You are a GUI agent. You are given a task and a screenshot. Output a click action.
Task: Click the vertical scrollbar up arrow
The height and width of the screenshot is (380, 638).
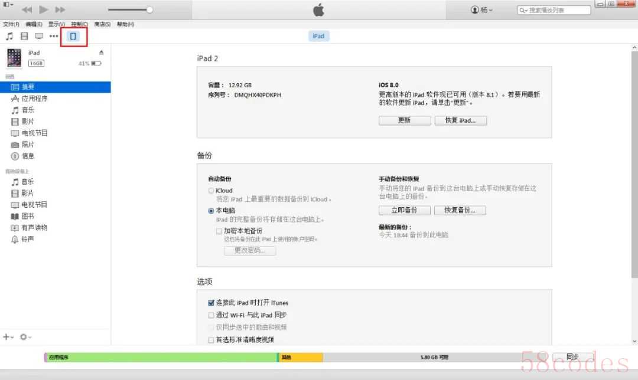[x=634, y=48]
